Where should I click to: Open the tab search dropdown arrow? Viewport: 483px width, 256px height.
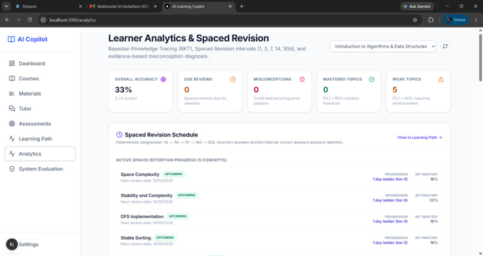coord(6,6)
